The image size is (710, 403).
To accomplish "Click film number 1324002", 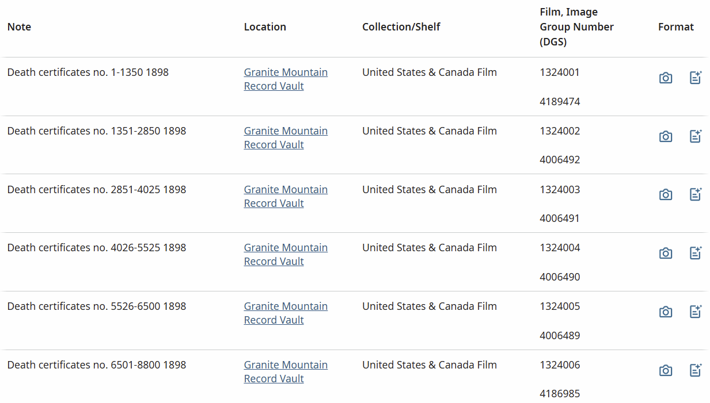I will click(560, 131).
